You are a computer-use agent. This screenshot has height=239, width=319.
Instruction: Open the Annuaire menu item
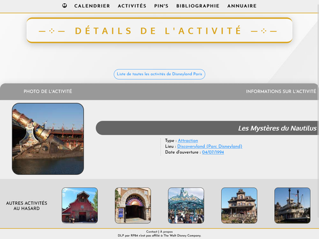pos(242,6)
